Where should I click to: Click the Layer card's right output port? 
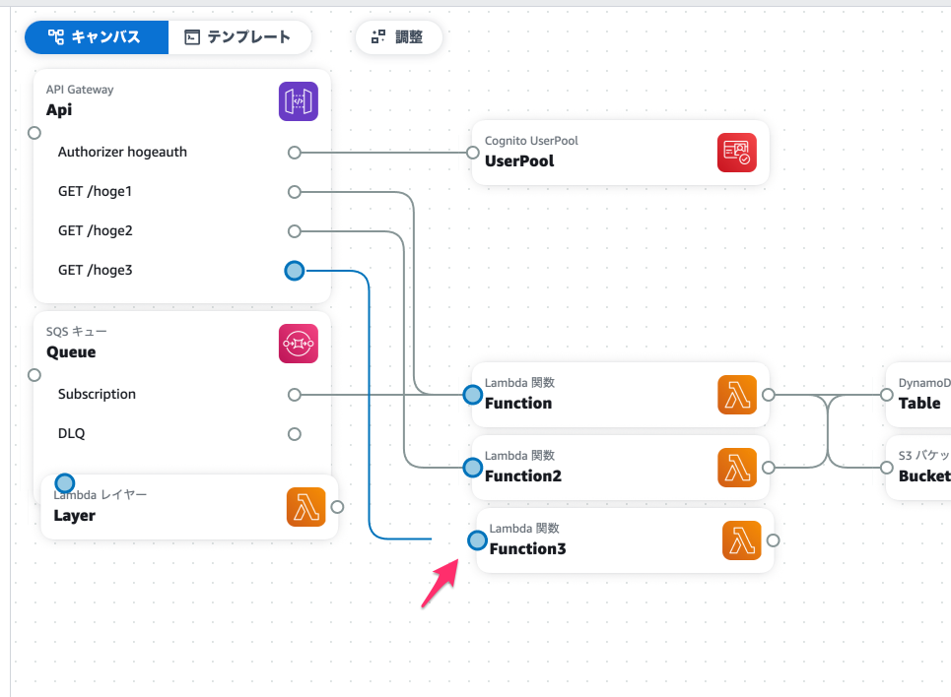(x=338, y=507)
